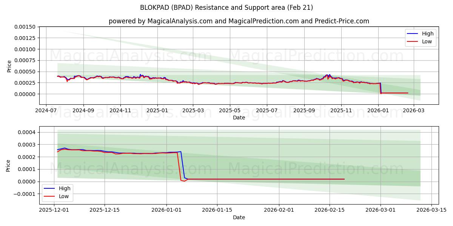Image resolution: width=453 pixels, height=226 pixels.
Task: Click the '2024-09' x-axis label
Action: [83, 111]
